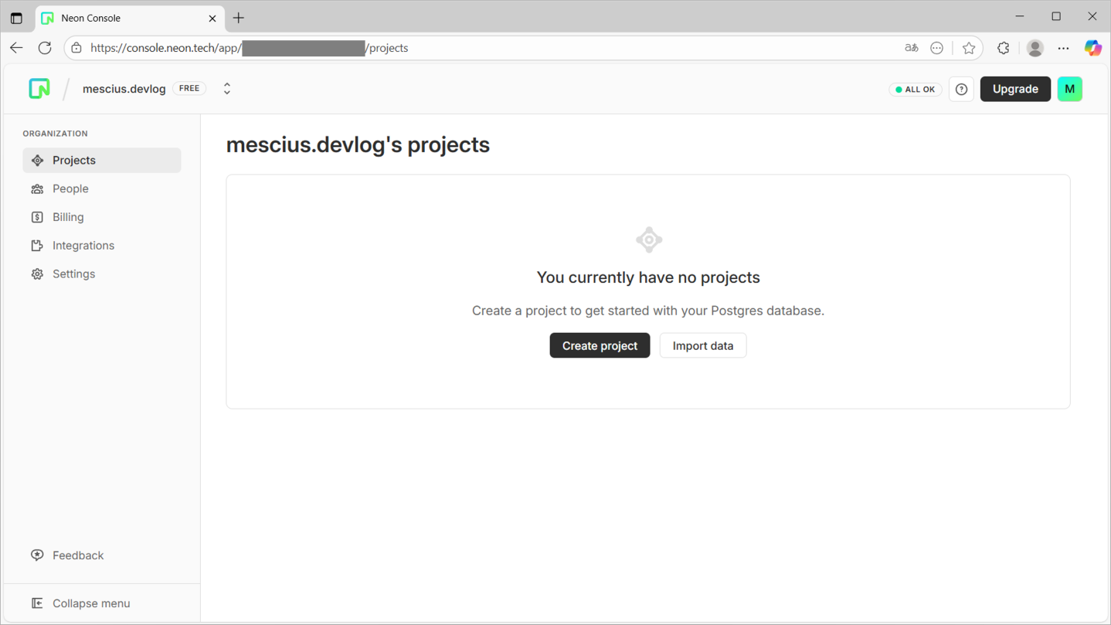
Task: Add page to favorites star icon
Action: pos(969,48)
